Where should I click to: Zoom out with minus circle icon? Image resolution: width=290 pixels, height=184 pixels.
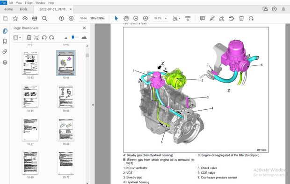click(x=136, y=18)
